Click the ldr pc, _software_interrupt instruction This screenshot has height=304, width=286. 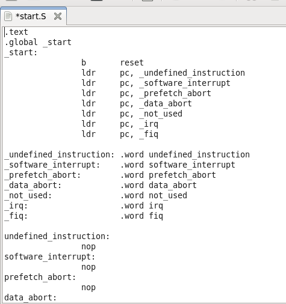tap(156, 83)
